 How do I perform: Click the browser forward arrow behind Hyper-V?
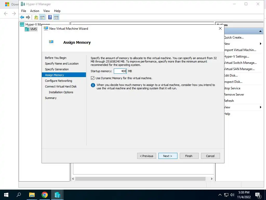(14, 14)
